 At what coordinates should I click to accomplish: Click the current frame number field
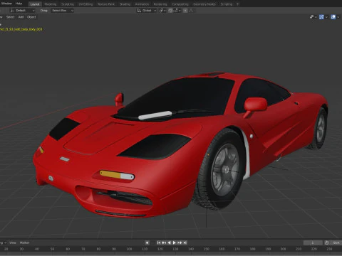pyautogui.click(x=313, y=242)
